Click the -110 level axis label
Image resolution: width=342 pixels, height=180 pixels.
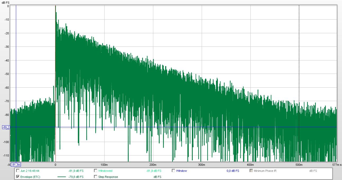pyautogui.click(x=6, y=155)
